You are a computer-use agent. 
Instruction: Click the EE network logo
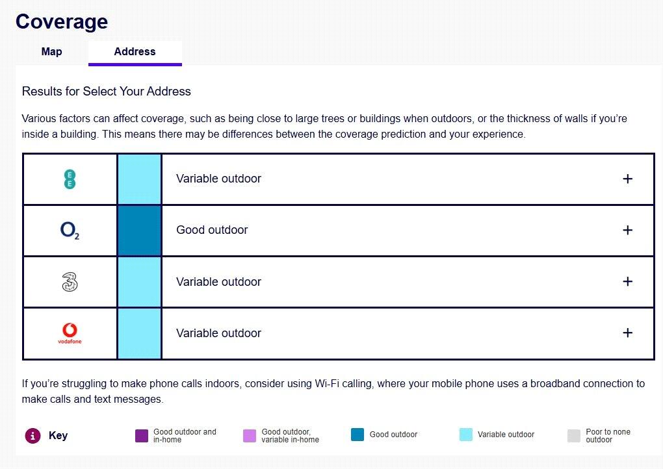pos(70,179)
